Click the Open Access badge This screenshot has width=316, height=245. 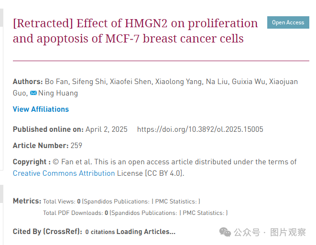(288, 22)
